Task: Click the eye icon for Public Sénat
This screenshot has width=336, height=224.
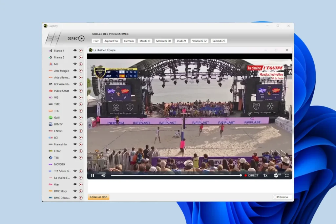Action: tap(75, 90)
